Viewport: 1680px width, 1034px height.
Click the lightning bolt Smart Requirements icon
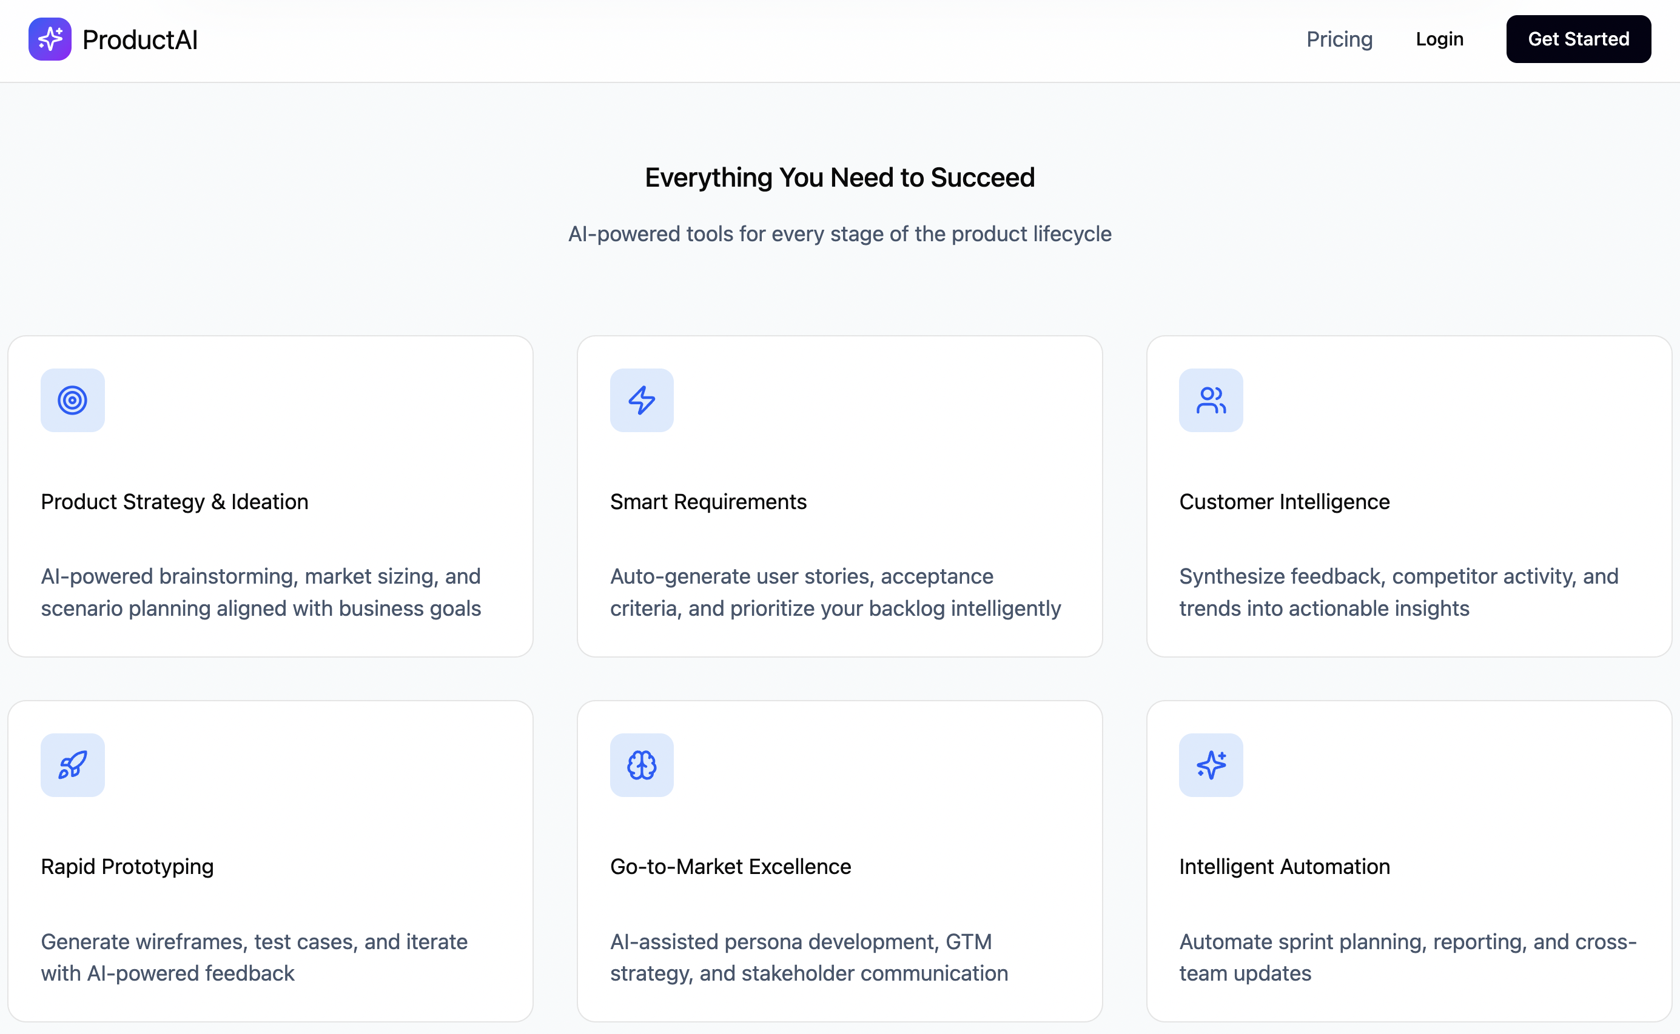[x=641, y=400]
